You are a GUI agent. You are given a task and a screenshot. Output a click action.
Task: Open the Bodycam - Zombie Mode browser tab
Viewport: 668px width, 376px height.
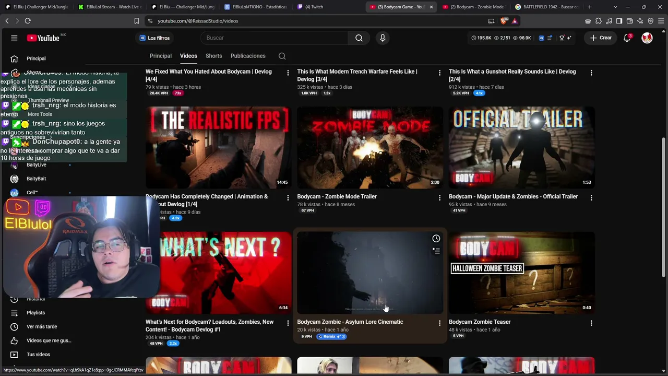pyautogui.click(x=473, y=7)
